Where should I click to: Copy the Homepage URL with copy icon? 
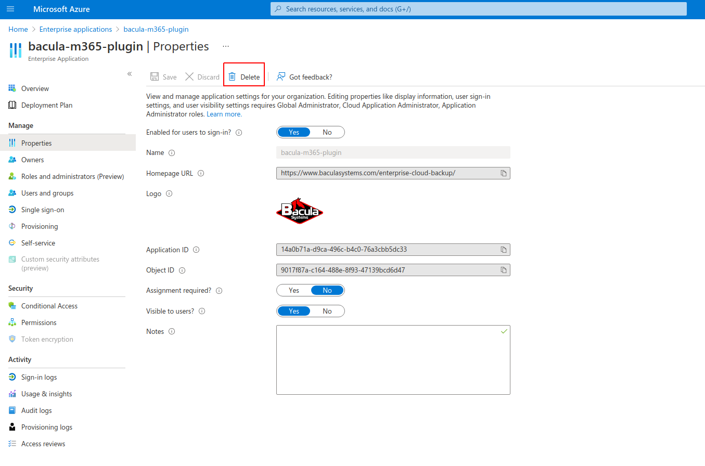(x=503, y=173)
